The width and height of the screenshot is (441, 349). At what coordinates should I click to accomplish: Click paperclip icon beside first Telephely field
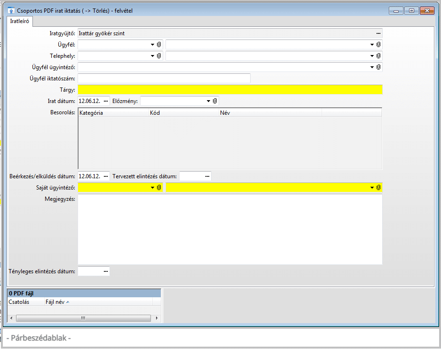click(159, 56)
